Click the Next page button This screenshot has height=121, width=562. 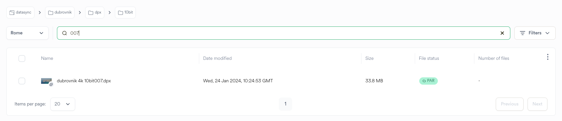(x=537, y=104)
